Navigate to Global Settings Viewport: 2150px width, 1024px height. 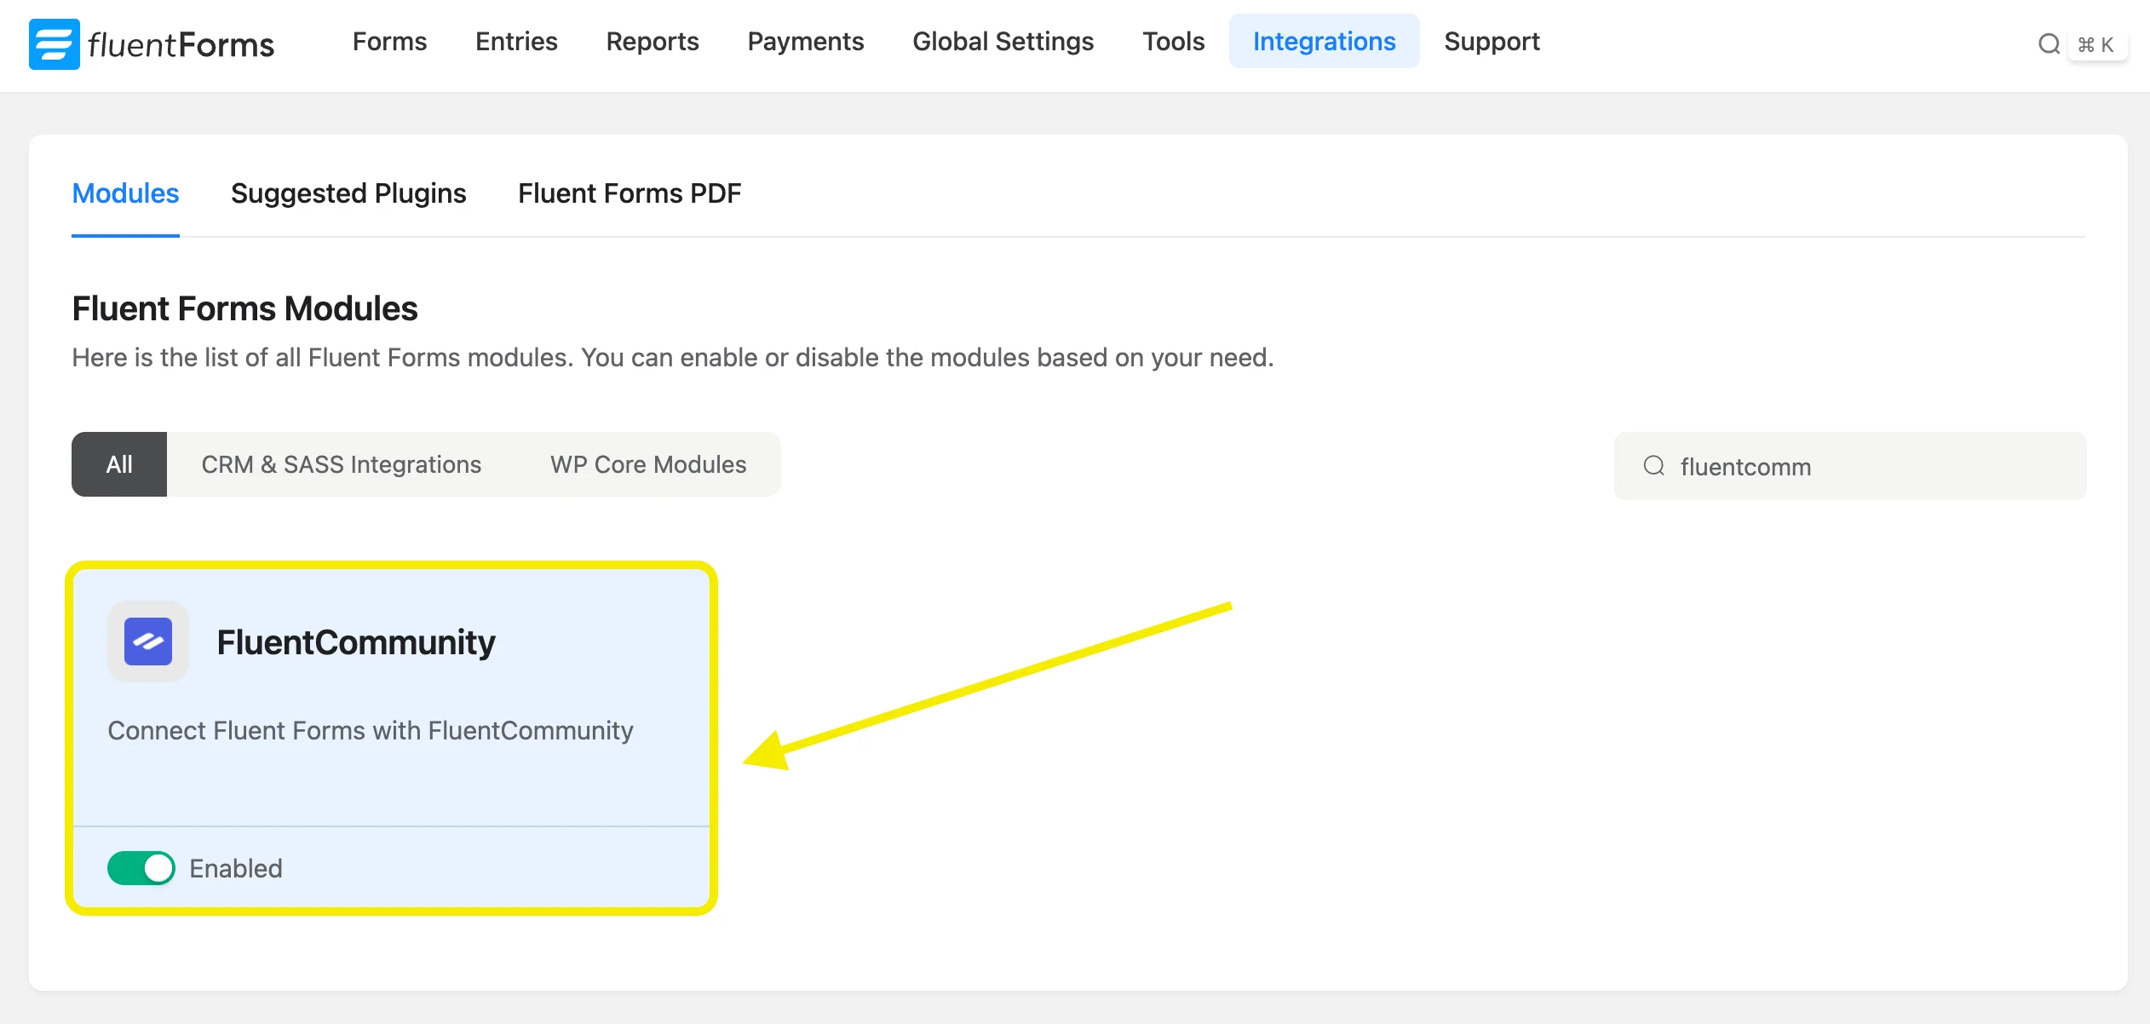(1003, 41)
